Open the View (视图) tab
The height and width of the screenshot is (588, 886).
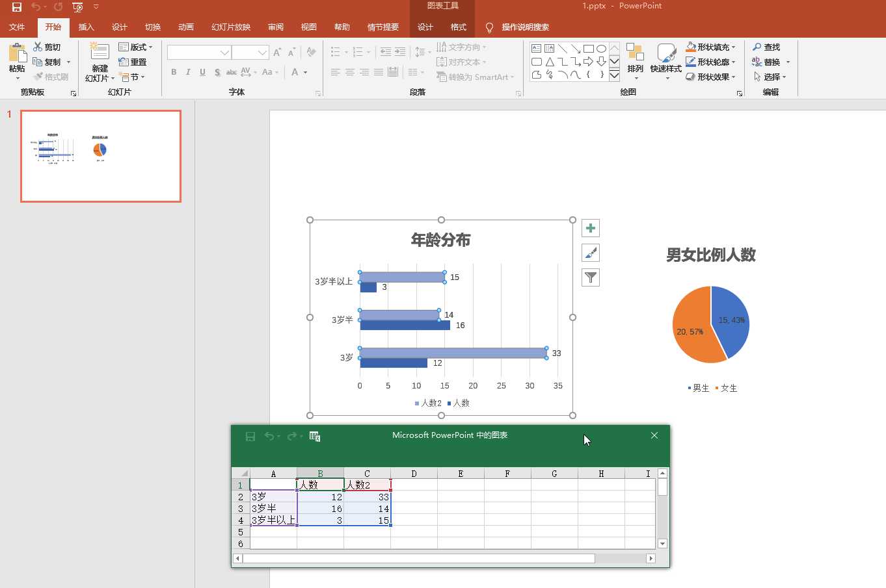[x=309, y=27]
